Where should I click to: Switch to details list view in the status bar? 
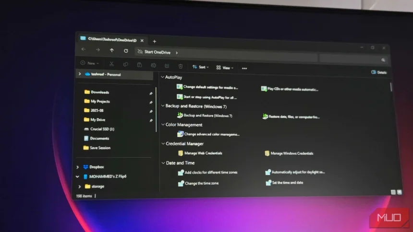pyautogui.click(x=393, y=192)
